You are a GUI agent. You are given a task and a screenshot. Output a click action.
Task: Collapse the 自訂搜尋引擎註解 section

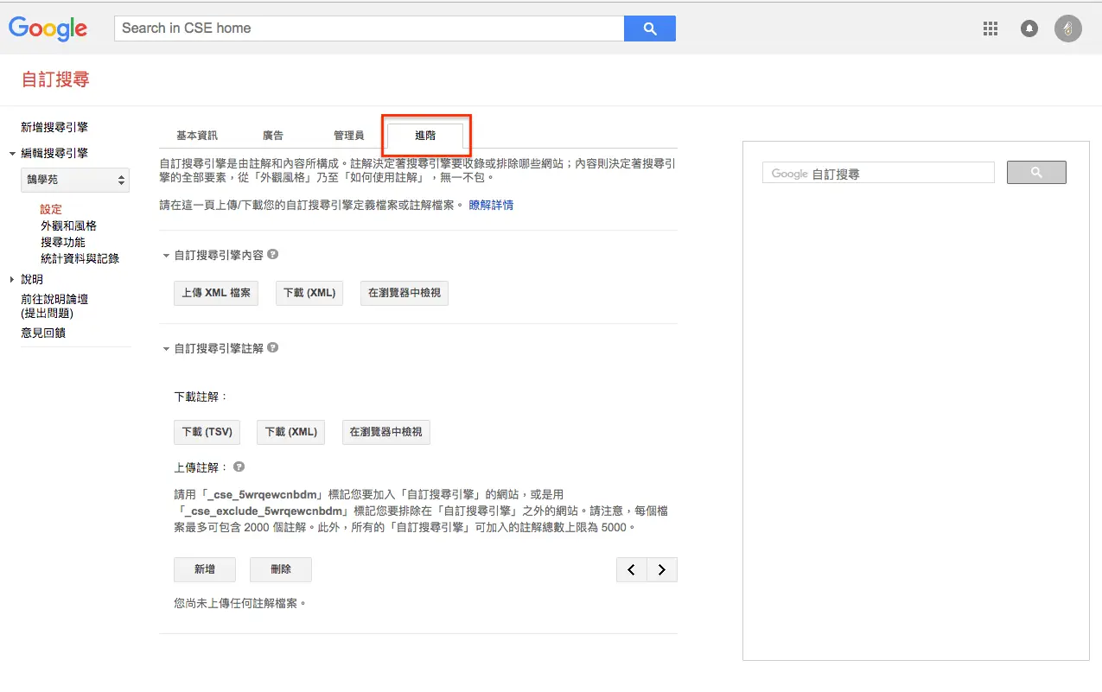pyautogui.click(x=166, y=349)
